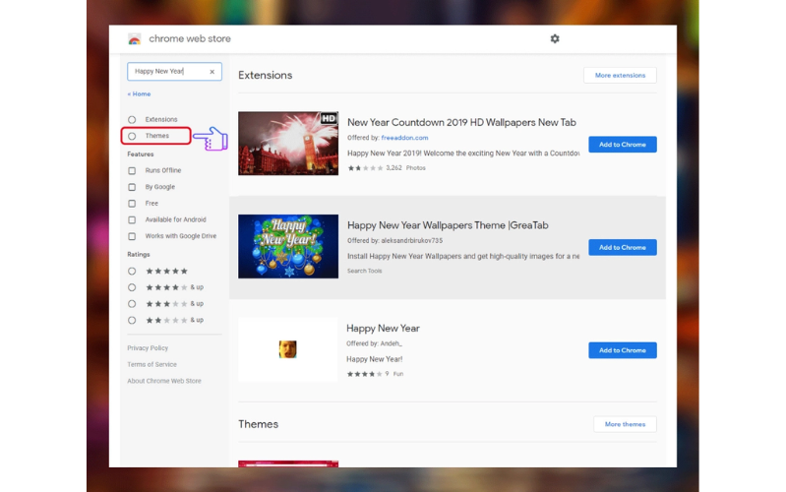The width and height of the screenshot is (786, 492).
Task: Select the five stars rating filter
Action: click(132, 271)
